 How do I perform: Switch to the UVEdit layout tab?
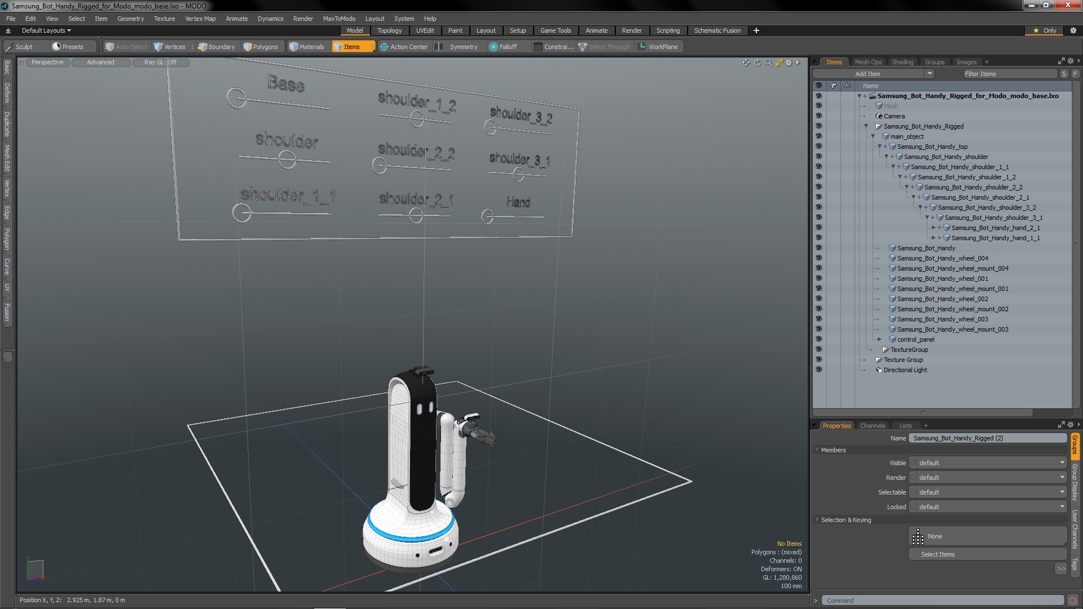point(425,30)
